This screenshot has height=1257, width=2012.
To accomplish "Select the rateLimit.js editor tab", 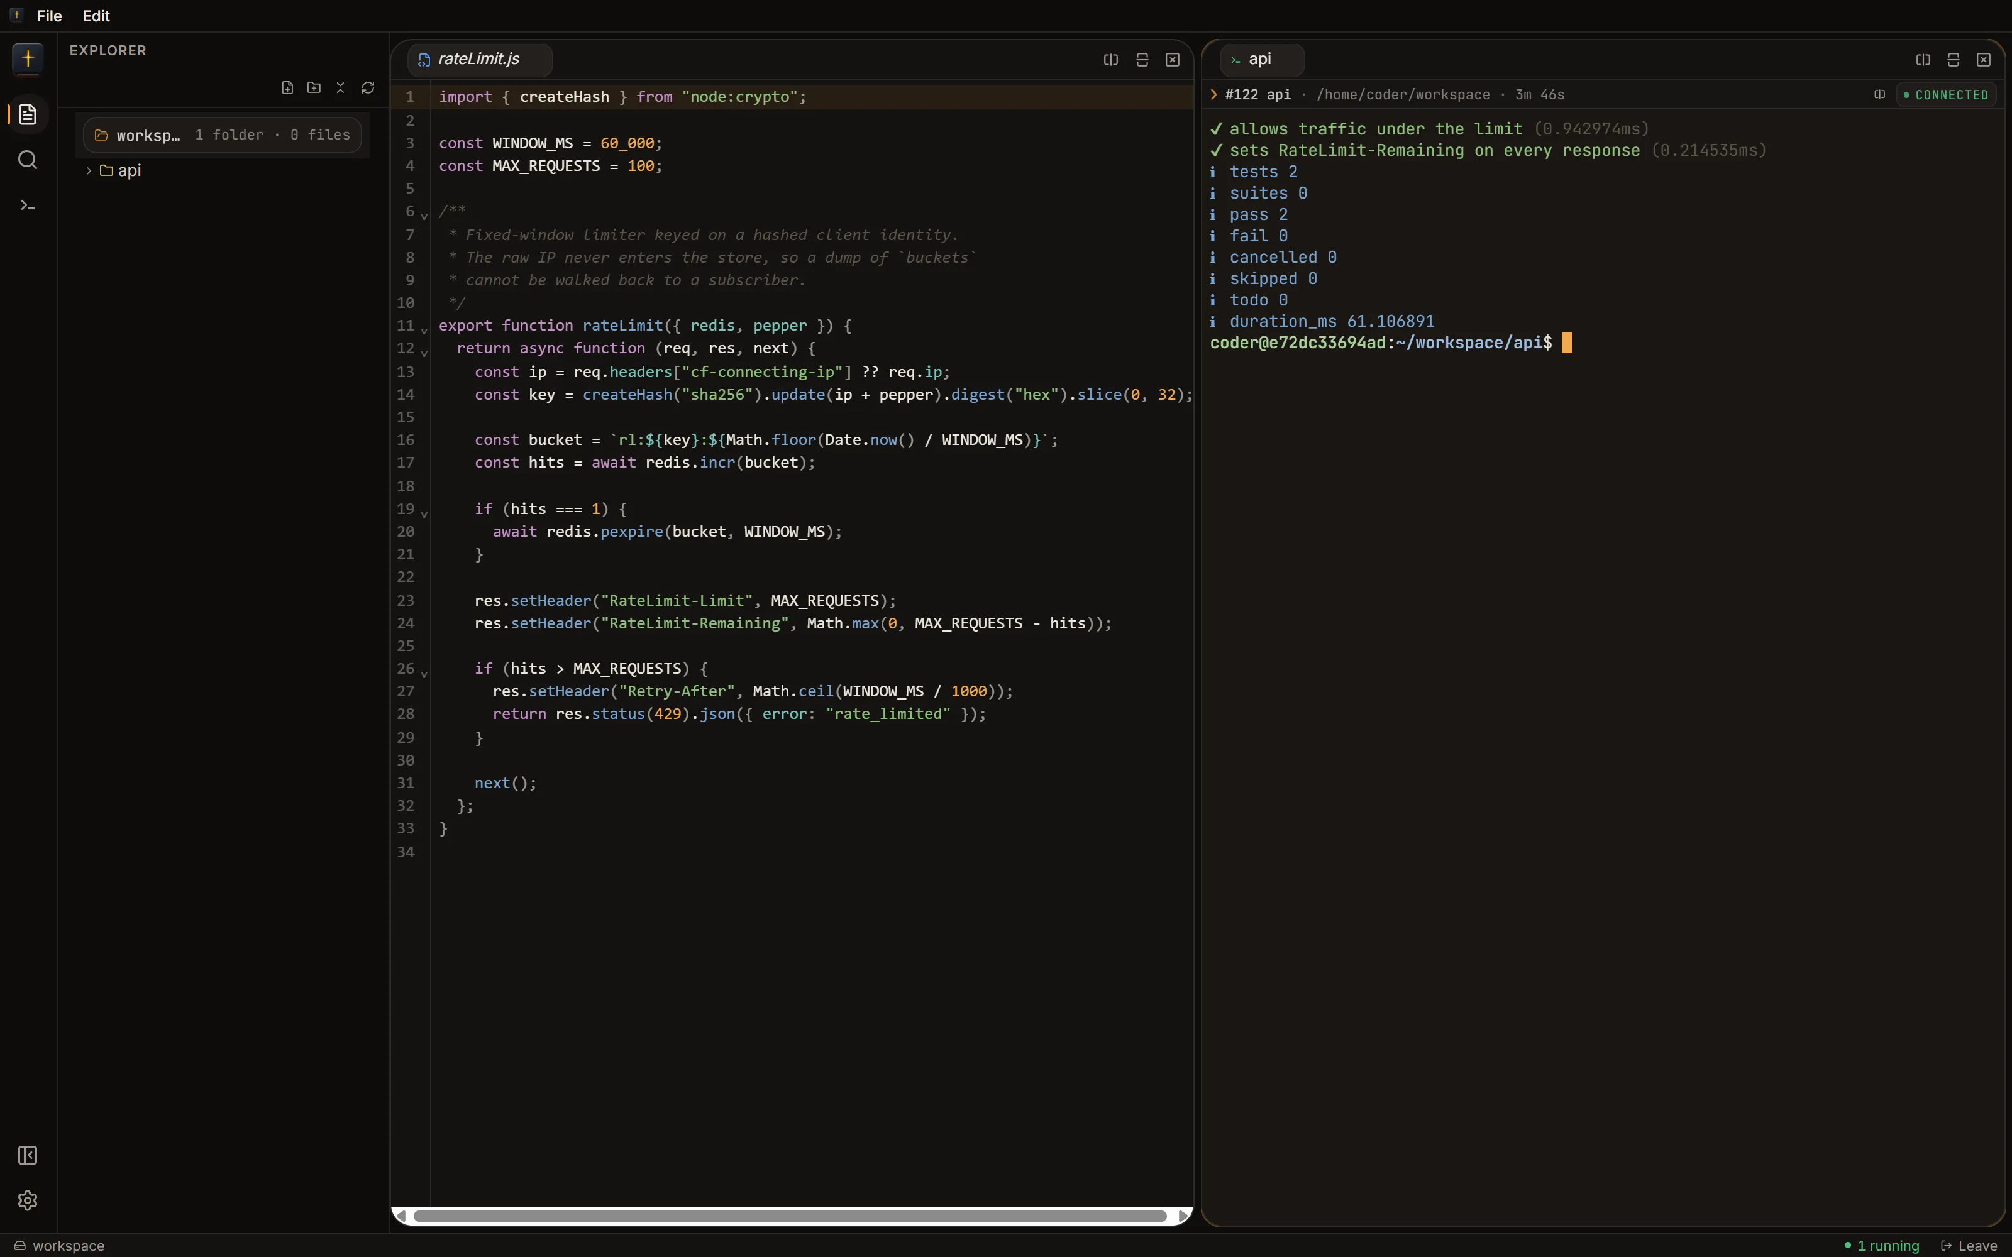I will pyautogui.click(x=480, y=60).
